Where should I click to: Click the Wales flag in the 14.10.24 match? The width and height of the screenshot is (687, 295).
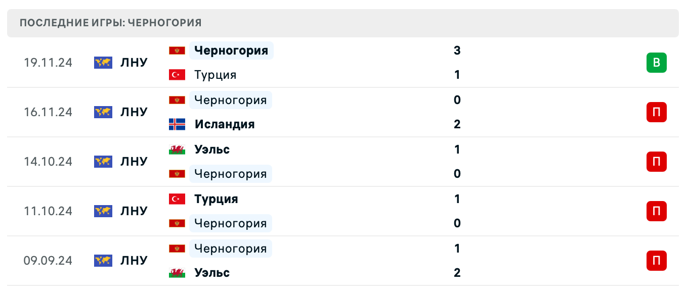tap(176, 150)
